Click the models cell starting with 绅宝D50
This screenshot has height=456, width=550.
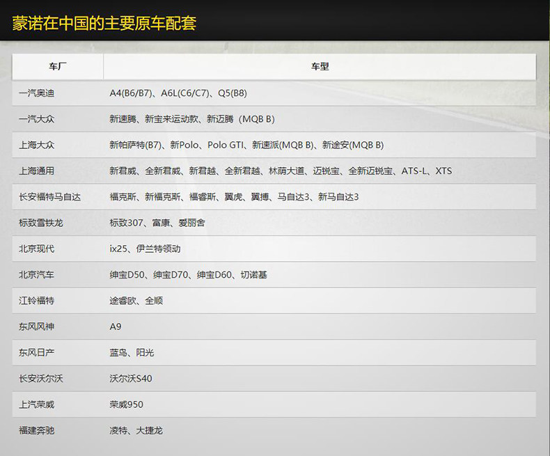(x=320, y=275)
